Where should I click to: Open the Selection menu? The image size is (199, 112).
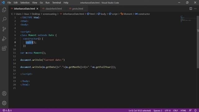tap(25, 3)
